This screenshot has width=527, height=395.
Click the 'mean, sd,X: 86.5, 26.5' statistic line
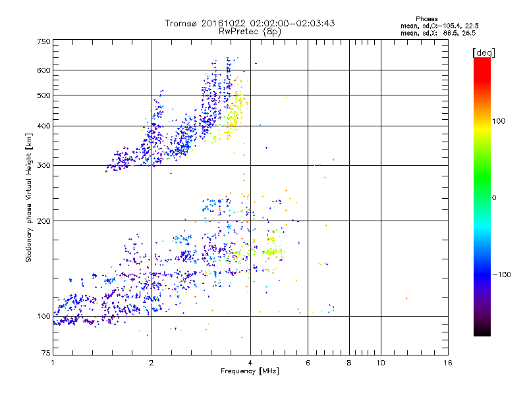pyautogui.click(x=438, y=34)
